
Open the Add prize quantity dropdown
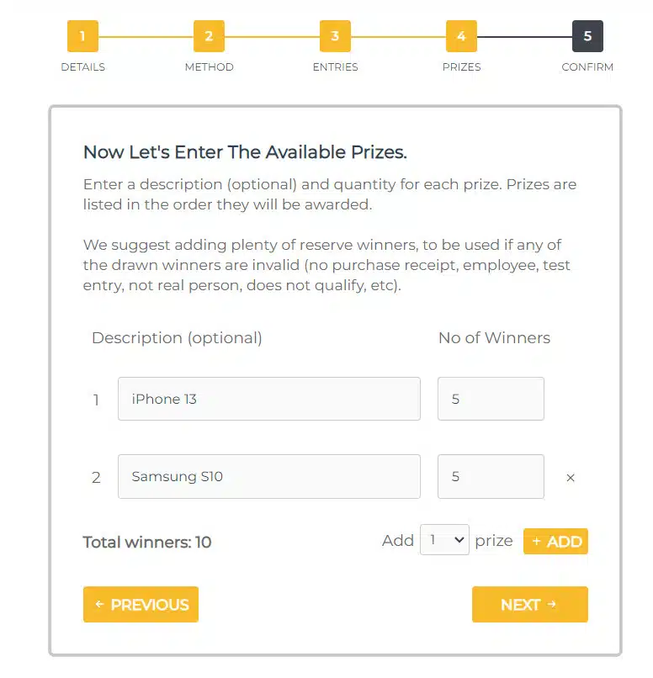[444, 540]
